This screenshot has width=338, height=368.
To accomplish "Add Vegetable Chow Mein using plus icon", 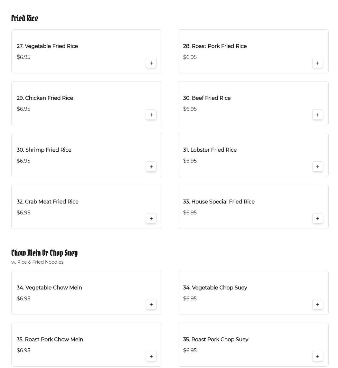I will click(151, 305).
